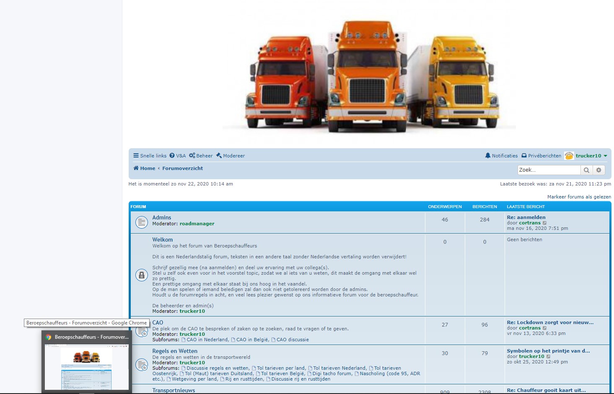Open the Modereer moderation panel
Screen dimensions: 614x394
(231, 156)
